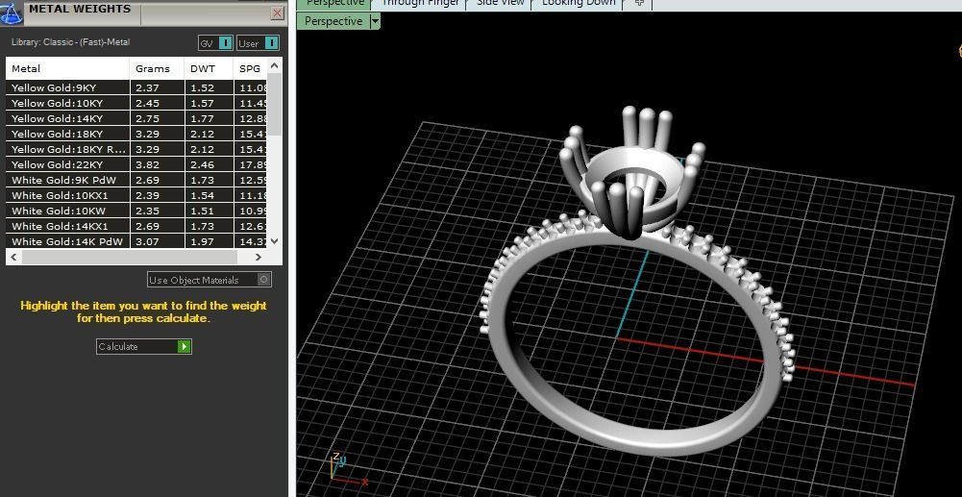
Task: Click the 2.35 grams cell
Action: point(157,211)
